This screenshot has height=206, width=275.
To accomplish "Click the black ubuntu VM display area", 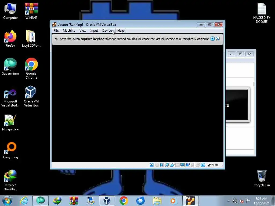I will click(137, 104).
